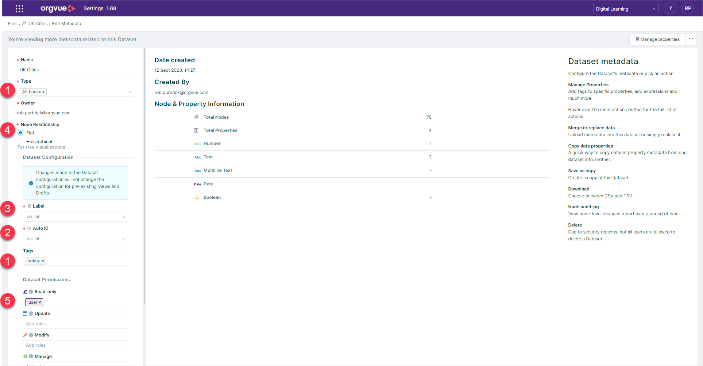Open the Auto ID property dropdown
The image size is (703, 366).
click(76, 239)
